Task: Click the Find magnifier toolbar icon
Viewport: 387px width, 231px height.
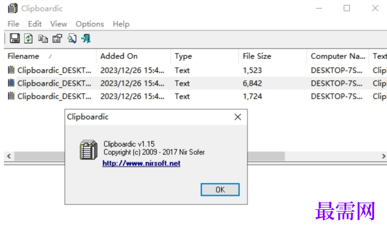Action: coord(72,39)
